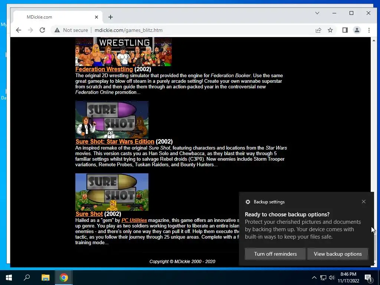Follow the PC Utilities magazine link
This screenshot has width=380, height=285.
point(134,220)
